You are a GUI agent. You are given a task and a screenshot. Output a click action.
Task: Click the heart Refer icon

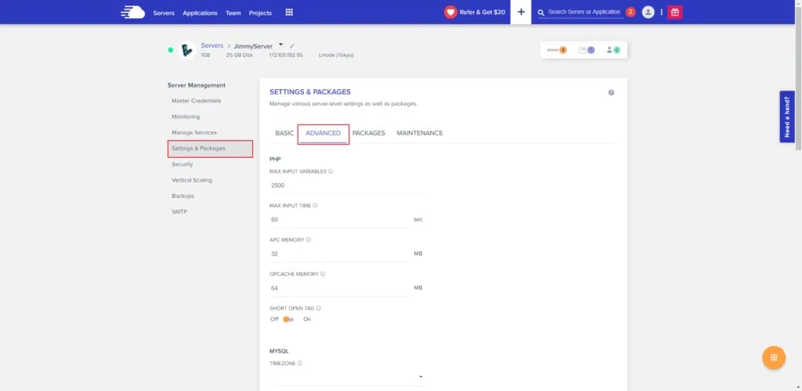tap(450, 13)
